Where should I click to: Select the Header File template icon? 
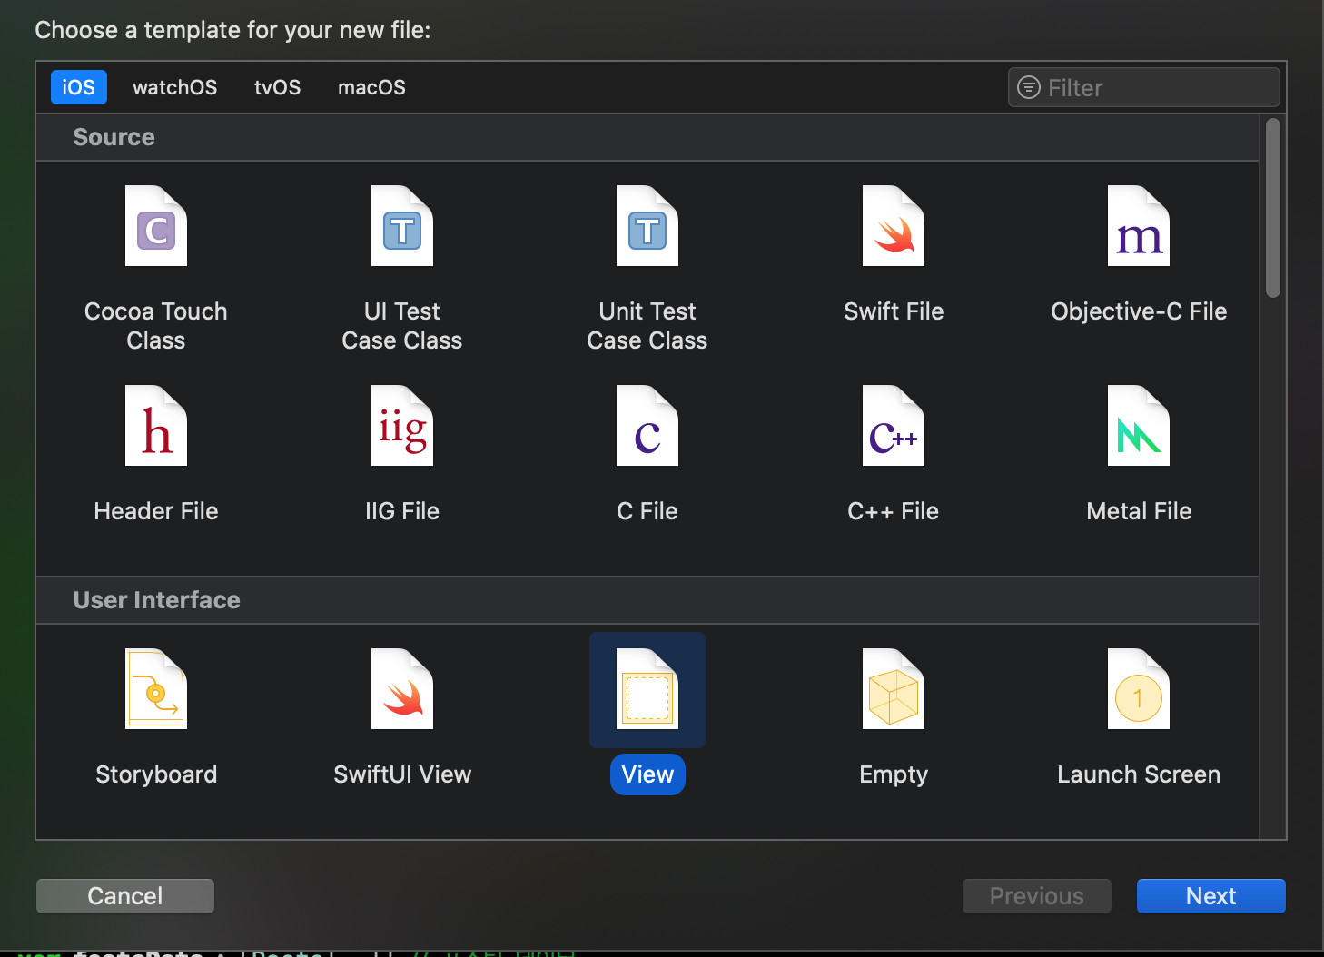point(156,426)
